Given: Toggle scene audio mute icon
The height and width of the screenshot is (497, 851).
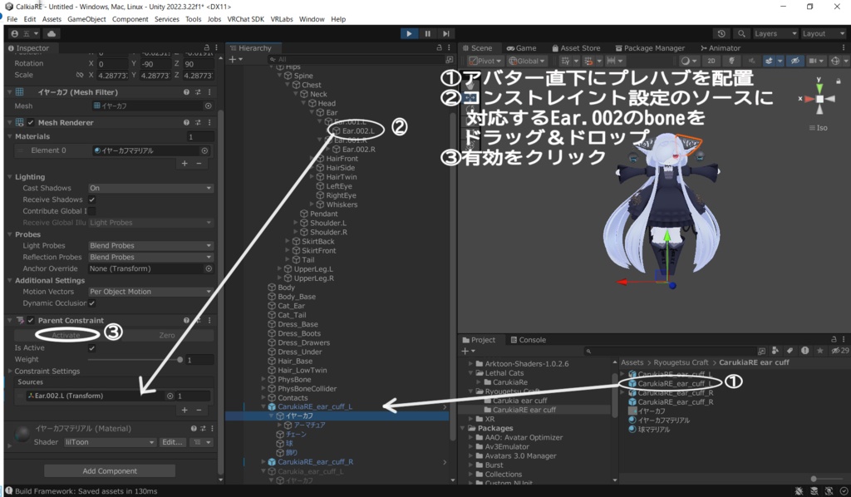Looking at the screenshot, I should pyautogui.click(x=751, y=61).
